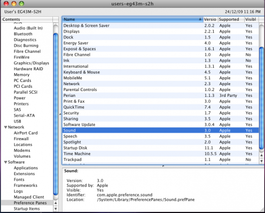Select Fibre Channel in Contents sidebar
Screen dimensions: 265x213
point(27,52)
